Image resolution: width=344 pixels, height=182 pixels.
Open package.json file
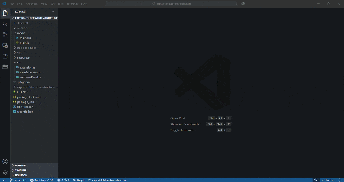[x=34, y=102]
